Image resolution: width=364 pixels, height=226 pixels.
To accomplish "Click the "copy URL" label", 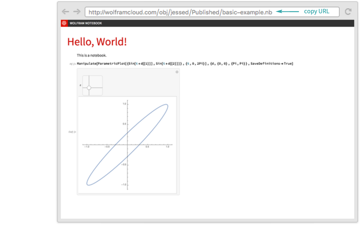I will [316, 11].
